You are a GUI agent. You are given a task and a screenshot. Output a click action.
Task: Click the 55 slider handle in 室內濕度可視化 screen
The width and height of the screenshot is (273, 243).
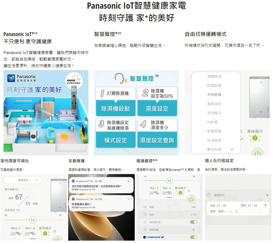pyautogui.click(x=33, y=220)
